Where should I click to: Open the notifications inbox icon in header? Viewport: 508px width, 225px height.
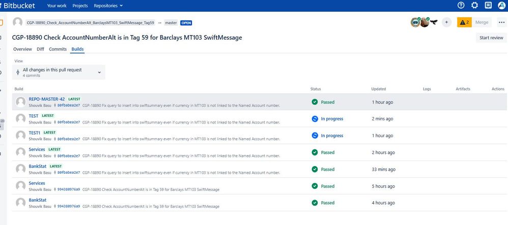[x=488, y=5]
